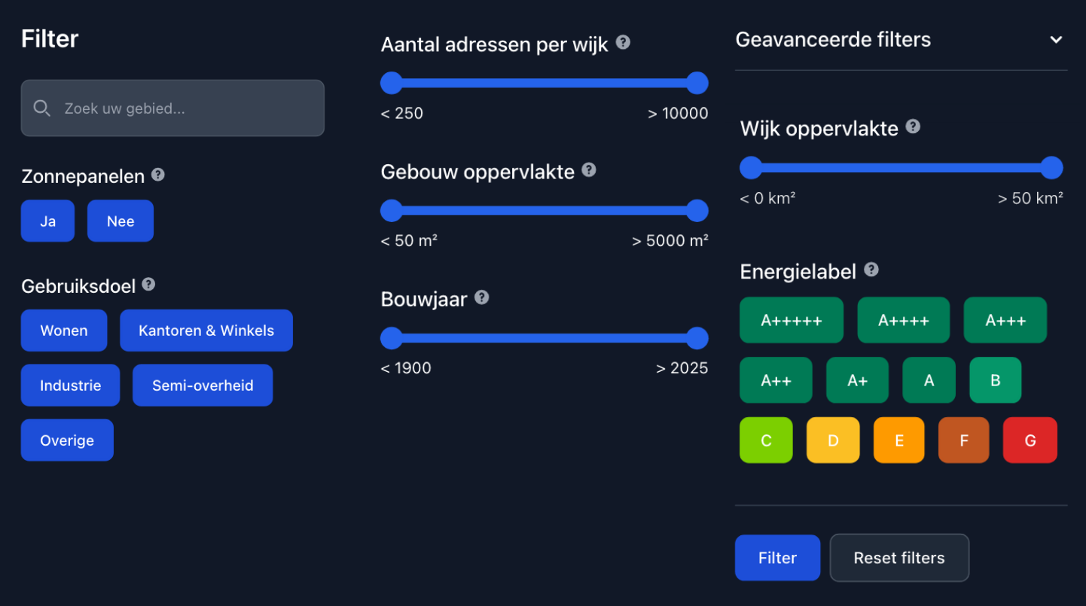This screenshot has width=1086, height=606.
Task: Click the search magnifier icon
Action: (x=43, y=108)
